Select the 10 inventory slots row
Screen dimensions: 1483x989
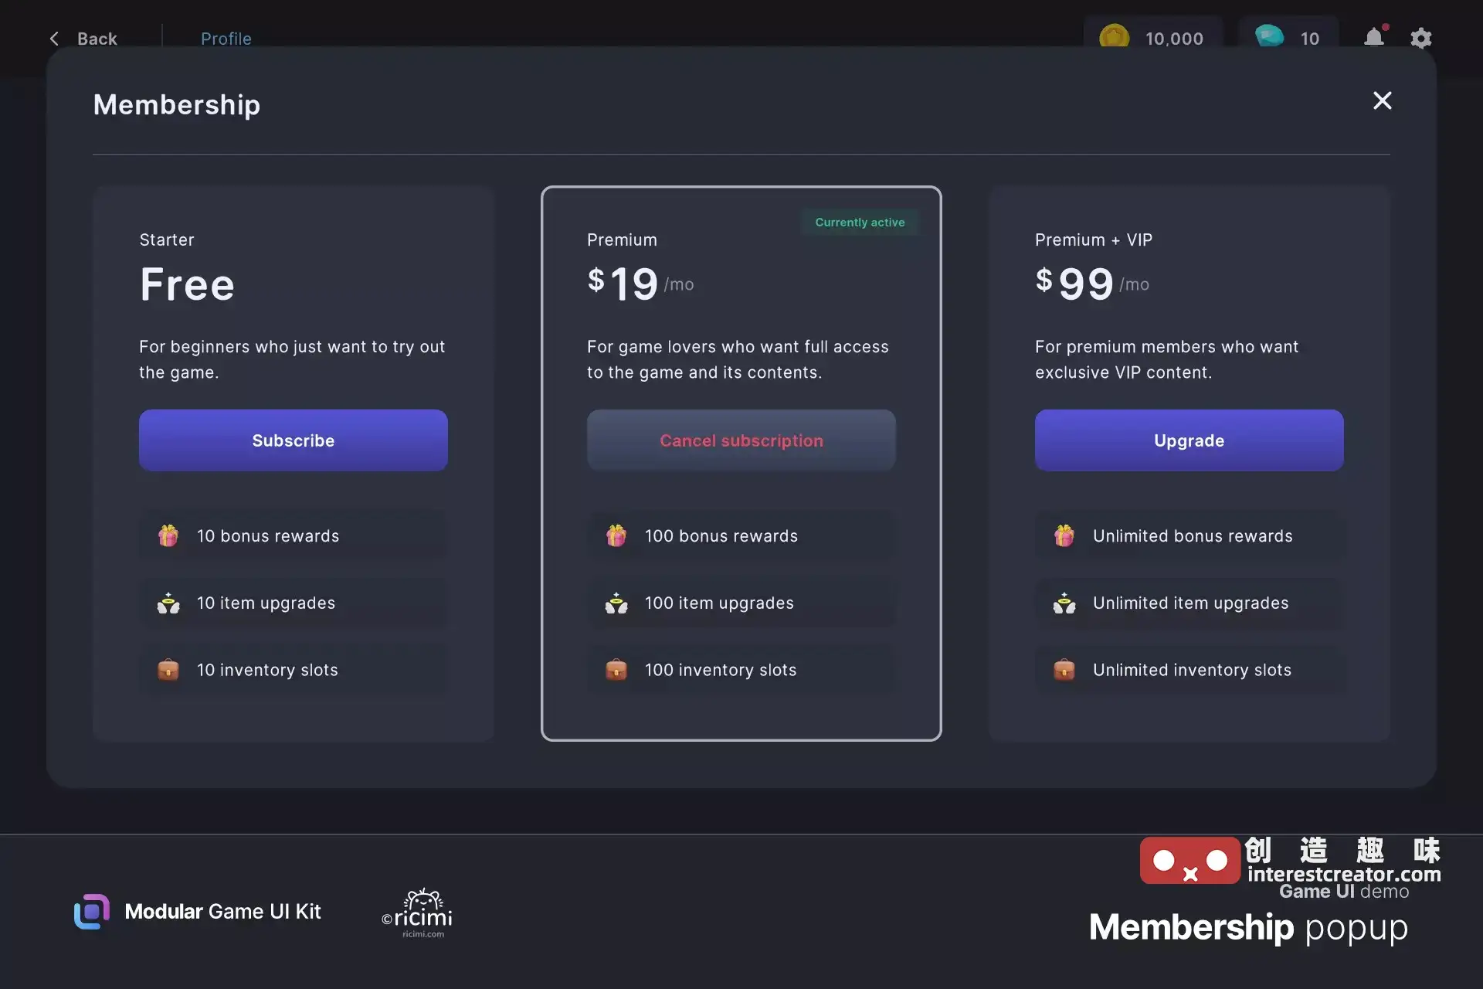point(294,669)
